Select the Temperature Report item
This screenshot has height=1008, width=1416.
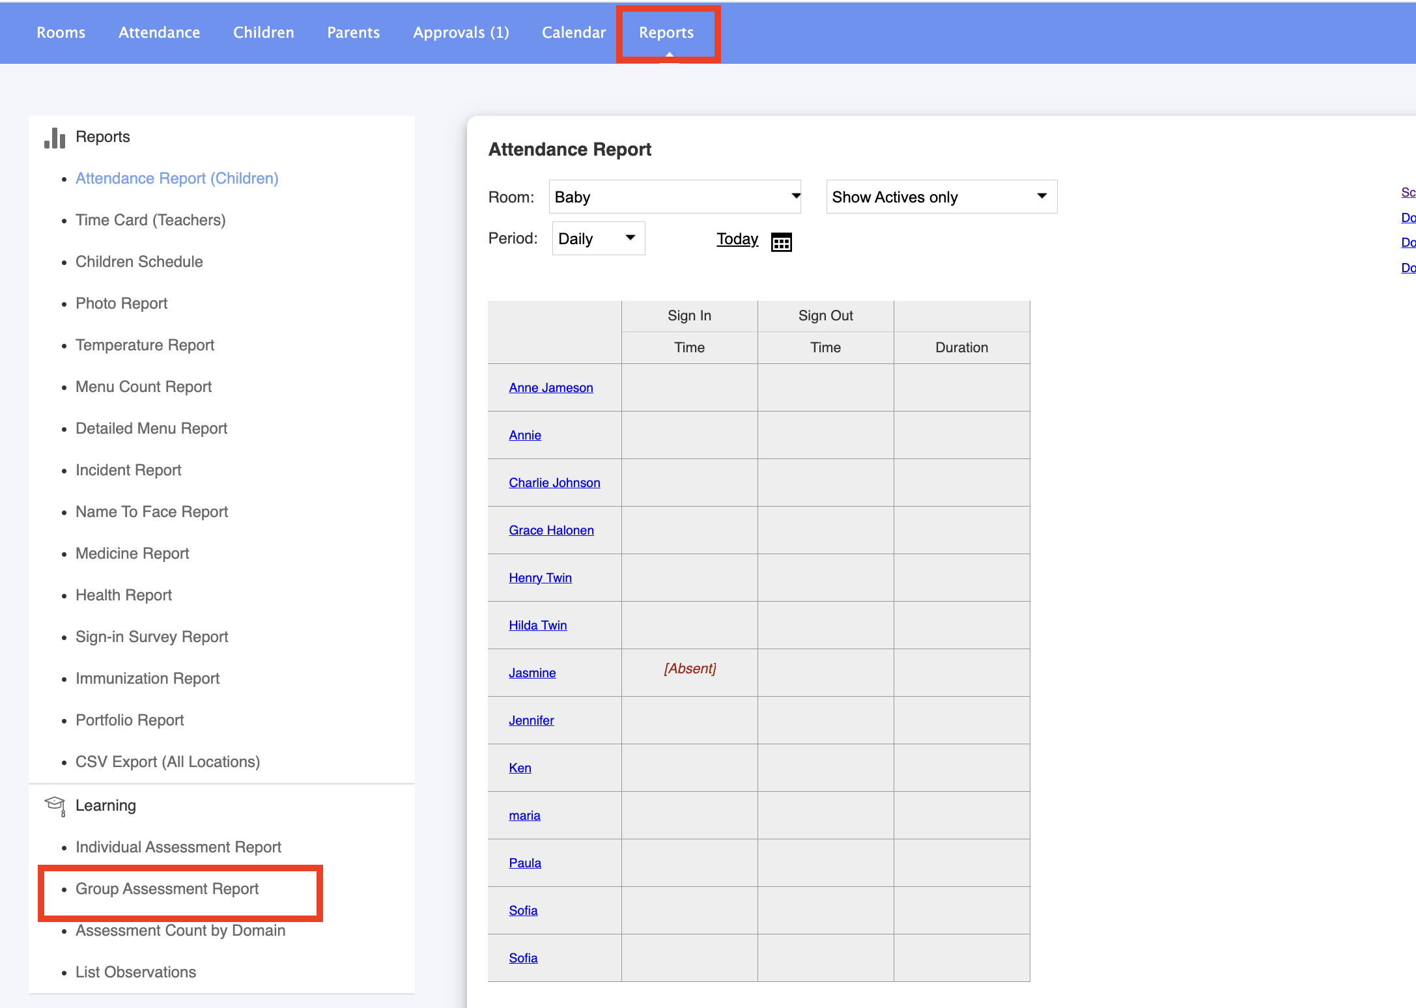pos(145,345)
